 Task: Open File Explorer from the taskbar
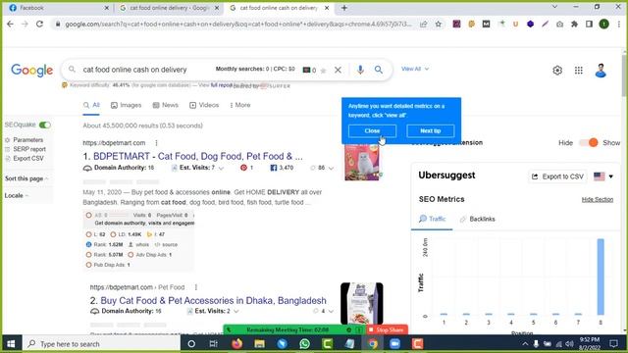coord(259,344)
